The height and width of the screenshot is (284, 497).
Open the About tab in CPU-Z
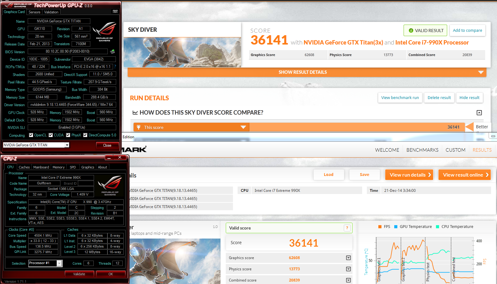102,167
